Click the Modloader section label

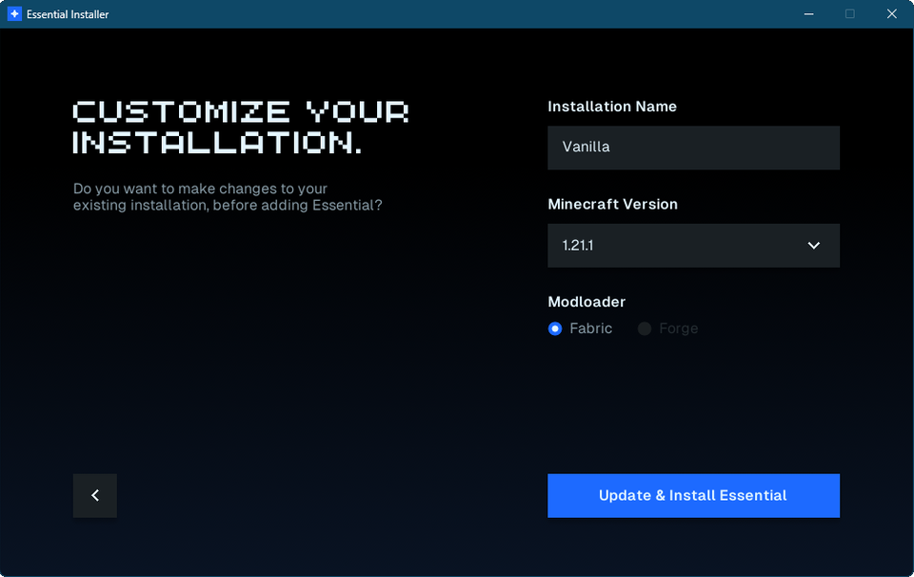(586, 301)
